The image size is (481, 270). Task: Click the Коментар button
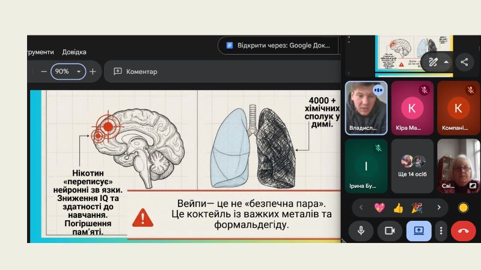point(135,71)
